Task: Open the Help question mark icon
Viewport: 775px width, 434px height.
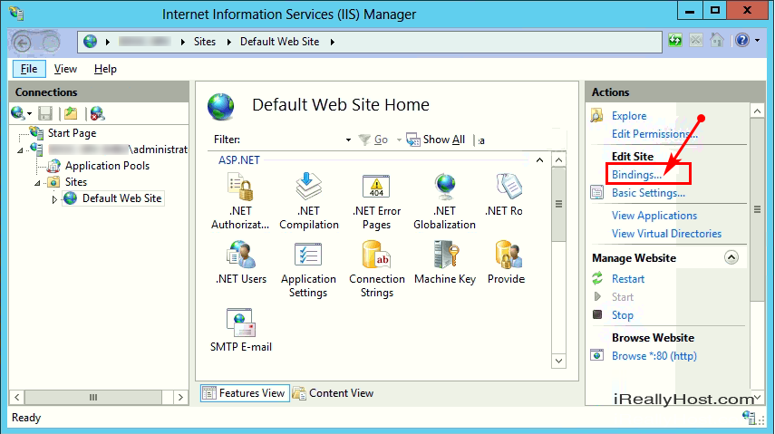Action: (742, 40)
